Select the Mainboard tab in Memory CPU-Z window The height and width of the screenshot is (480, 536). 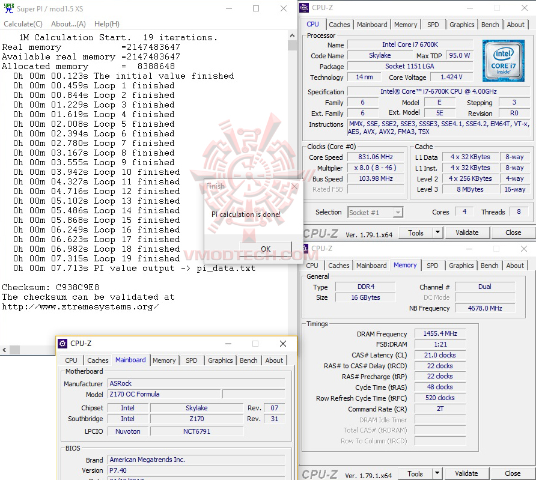click(x=371, y=266)
